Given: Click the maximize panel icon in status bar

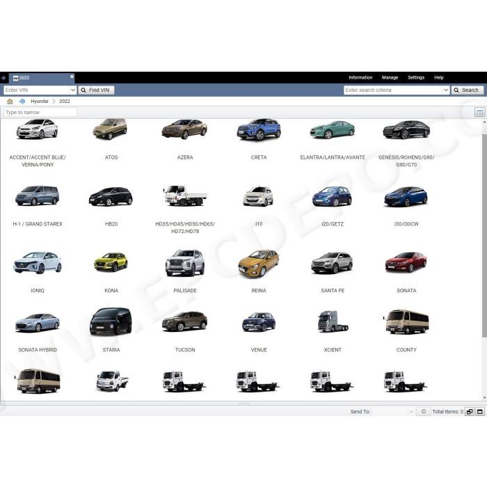Looking at the screenshot, I should (480, 412).
